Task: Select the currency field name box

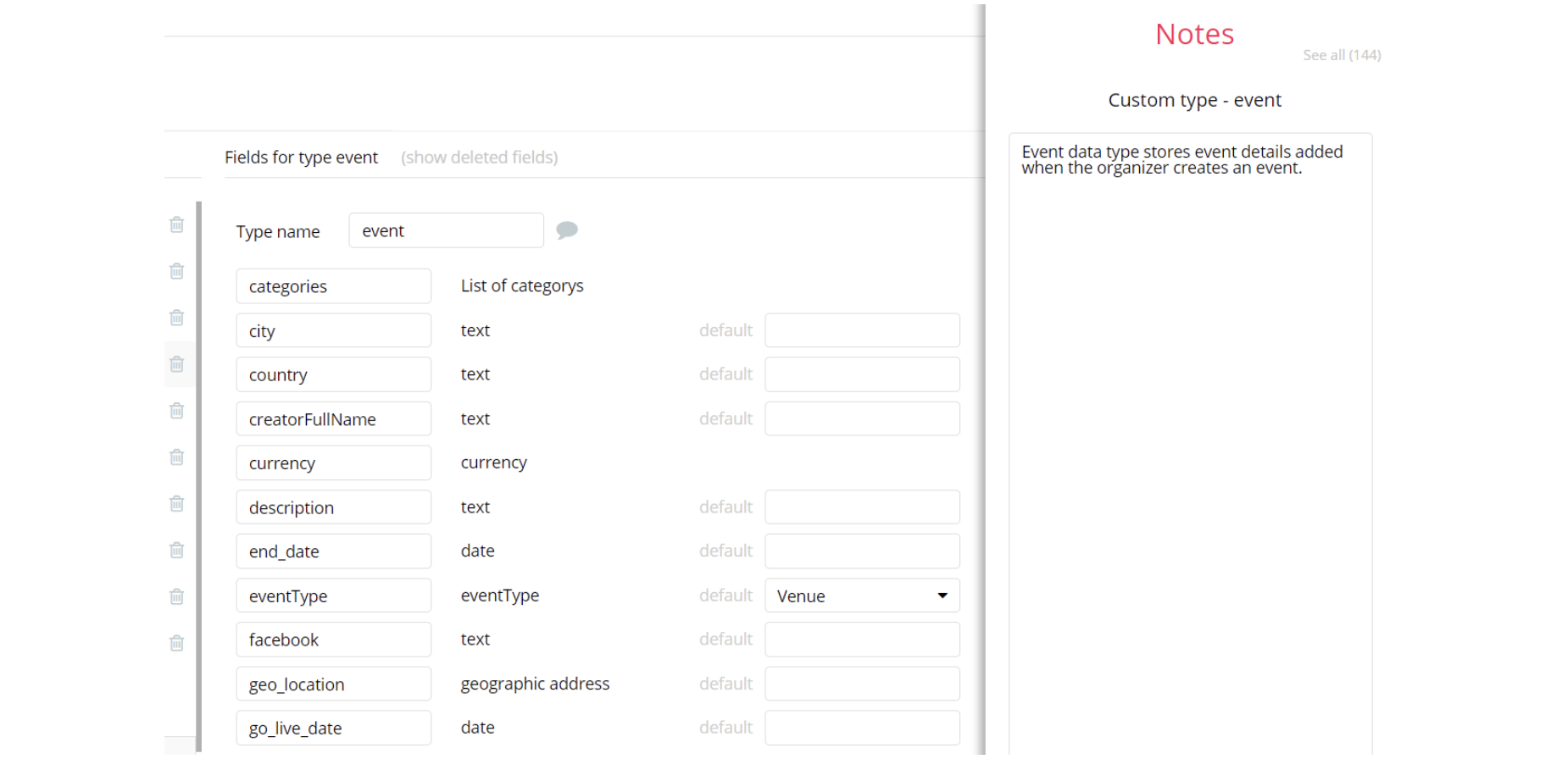Action: [x=333, y=463]
